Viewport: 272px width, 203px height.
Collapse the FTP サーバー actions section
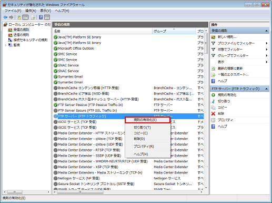click(x=266, y=89)
